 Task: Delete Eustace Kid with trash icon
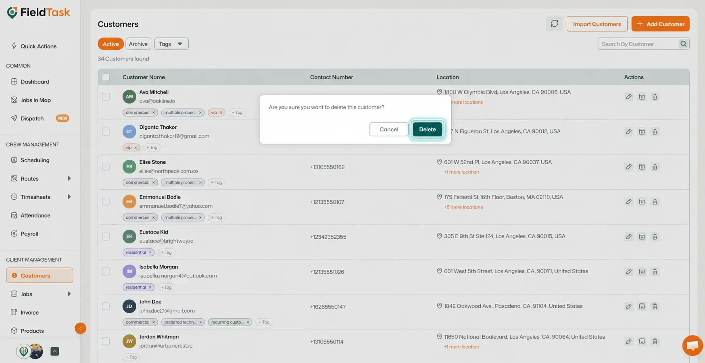click(x=655, y=237)
